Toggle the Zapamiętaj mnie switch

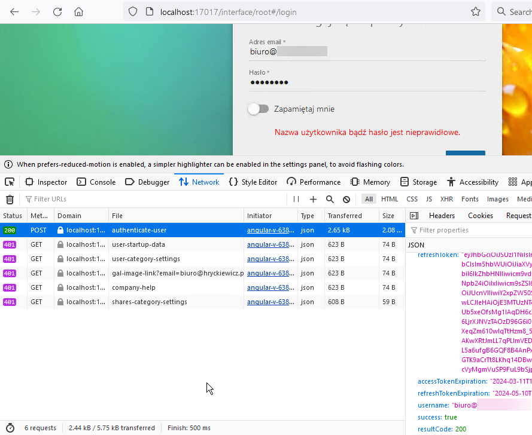pos(259,109)
